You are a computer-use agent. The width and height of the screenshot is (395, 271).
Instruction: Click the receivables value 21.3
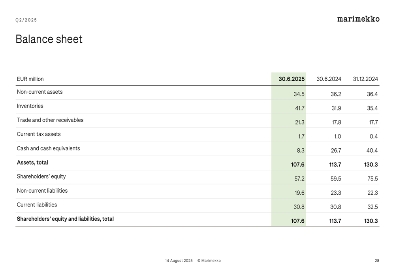pos(300,122)
